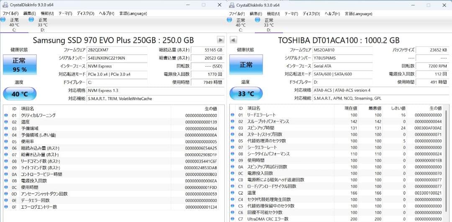Screen dimensions: 452x222
Task: Click status dot for シークエラーレート row
Action: (233, 147)
